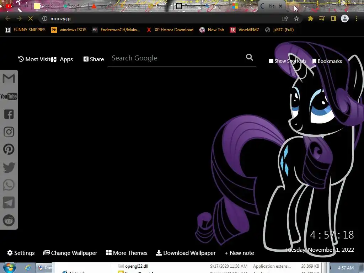
Task: Open VineMEMZ bookmark
Action: (x=245, y=30)
